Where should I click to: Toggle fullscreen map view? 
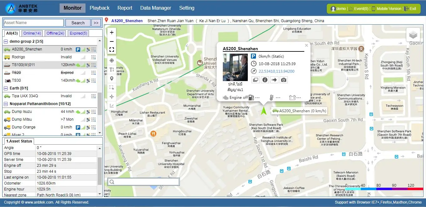pyautogui.click(x=112, y=50)
